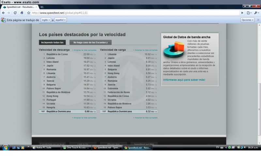Open the translation 'Opciones' dropdown
This screenshot has height=166, width=261.
click(x=247, y=20)
